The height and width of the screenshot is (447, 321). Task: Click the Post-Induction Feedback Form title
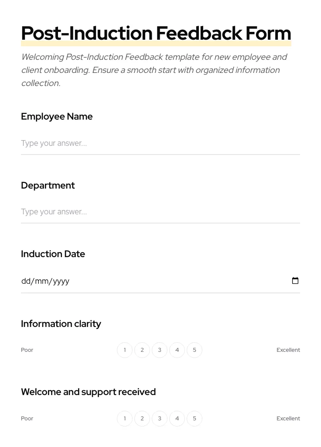(156, 33)
